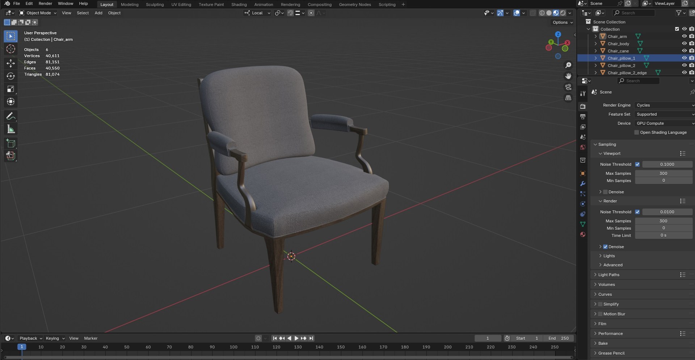Image resolution: width=695 pixels, height=360 pixels.
Task: Activate the Transform tool
Action: pyautogui.click(x=10, y=102)
